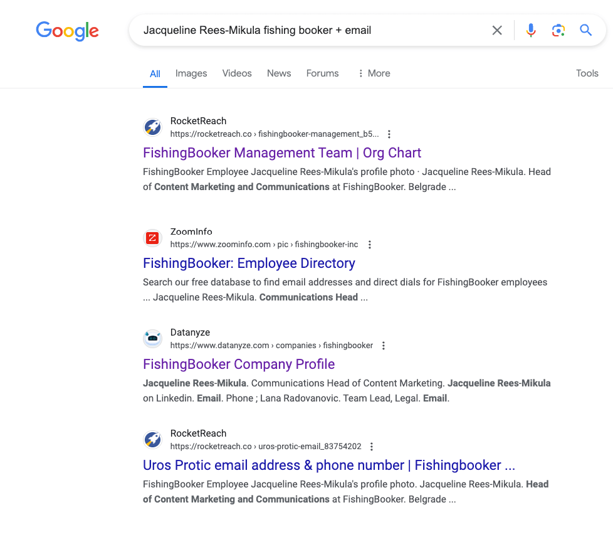Click the Datanyze whale favicon
Viewport: 613px width, 537px height.
click(x=152, y=338)
